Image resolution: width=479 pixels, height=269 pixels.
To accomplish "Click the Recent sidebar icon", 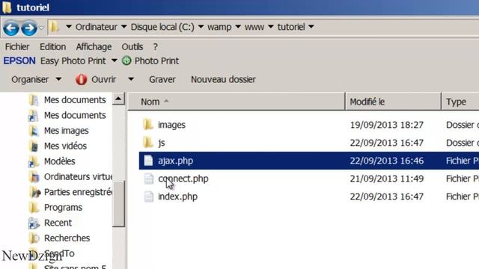I will pos(34,223).
